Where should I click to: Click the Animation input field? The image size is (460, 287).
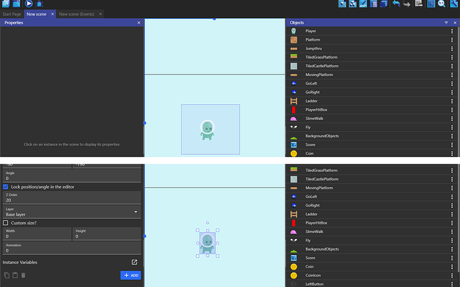pyautogui.click(x=72, y=248)
